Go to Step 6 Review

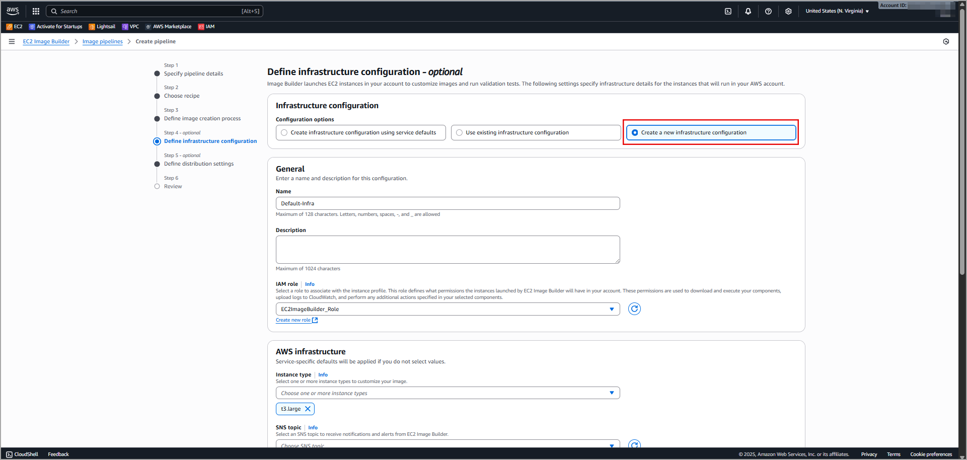(173, 186)
